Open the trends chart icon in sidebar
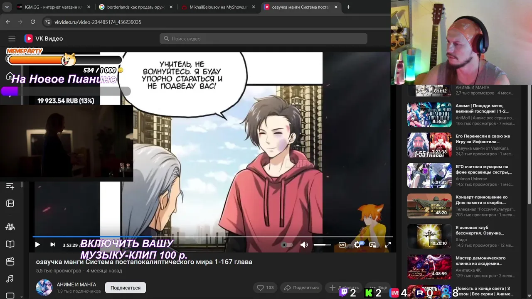The height and width of the screenshot is (299, 532). coord(10,203)
